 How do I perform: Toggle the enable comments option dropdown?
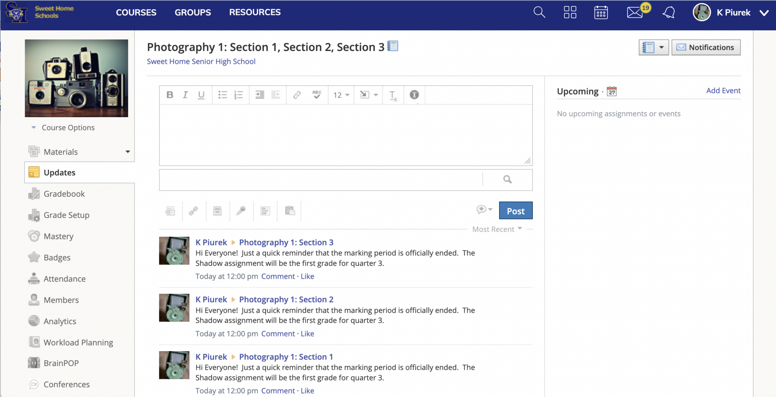[484, 209]
